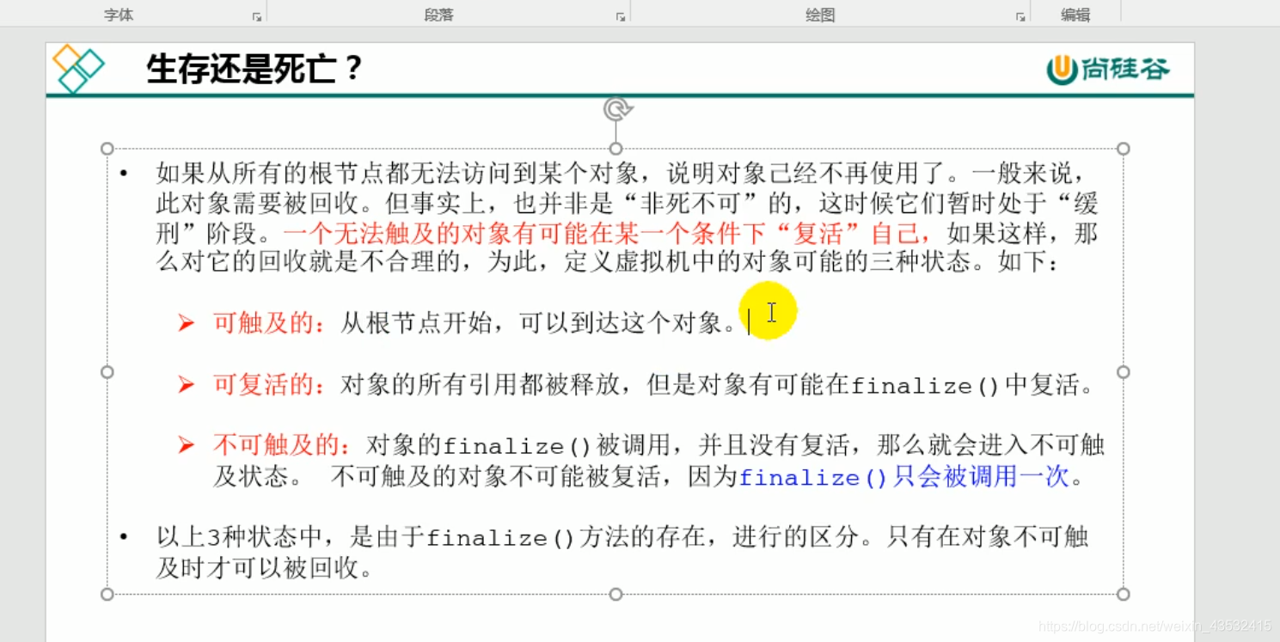Click the top-left corner handle of the text box
Viewport: 1280px width, 642px height.
point(107,149)
